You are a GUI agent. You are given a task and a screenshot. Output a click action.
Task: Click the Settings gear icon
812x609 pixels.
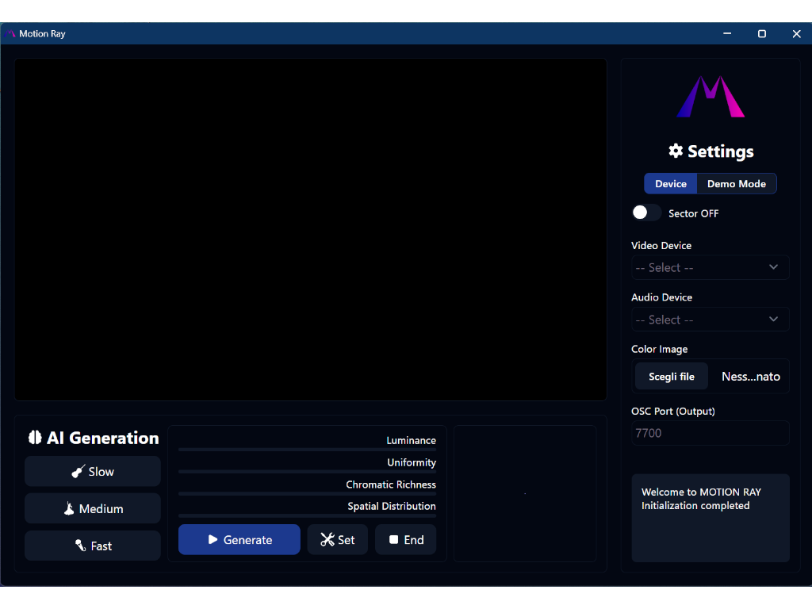[676, 151]
